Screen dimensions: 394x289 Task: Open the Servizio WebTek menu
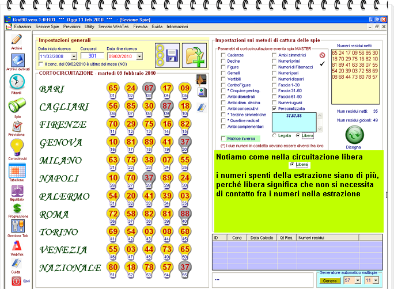pyautogui.click(x=113, y=26)
